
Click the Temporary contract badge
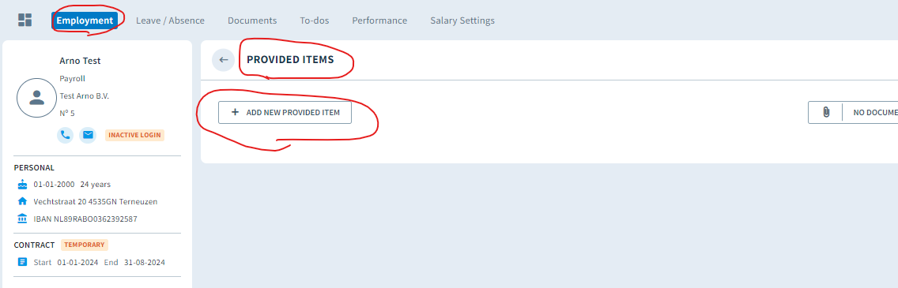85,245
